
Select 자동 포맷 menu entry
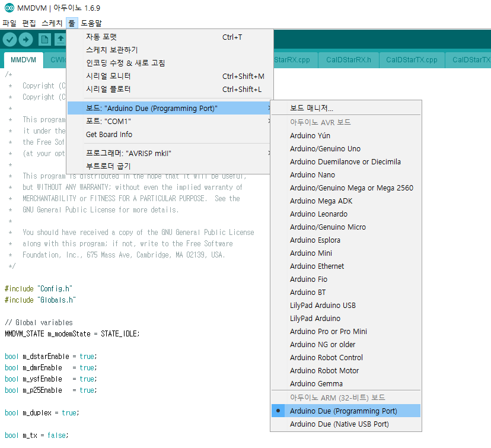pyautogui.click(x=170, y=37)
